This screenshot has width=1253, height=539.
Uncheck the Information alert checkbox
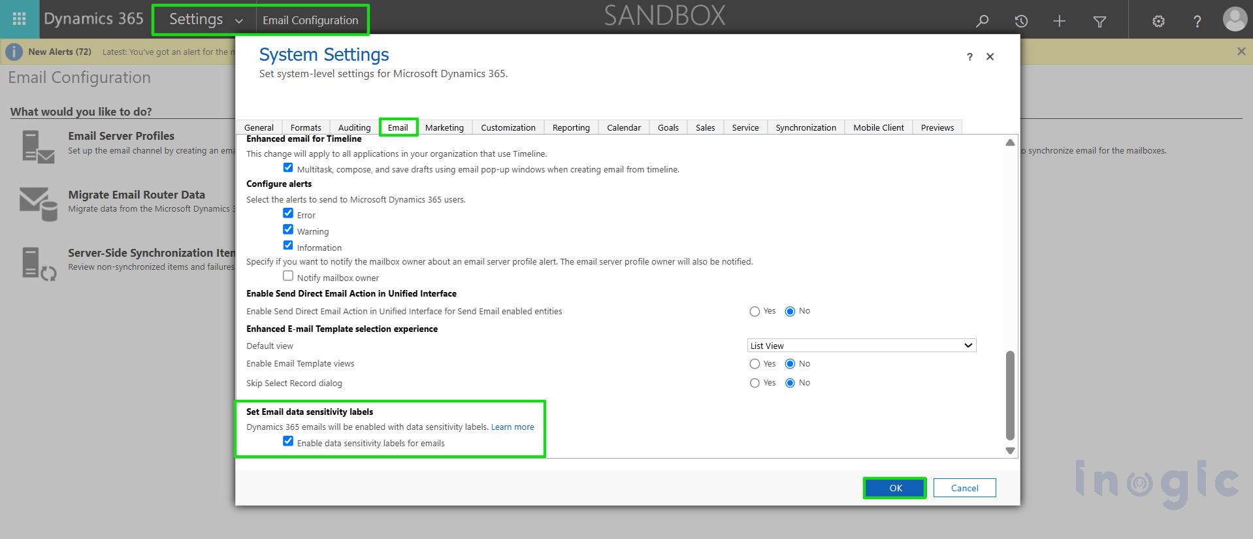[288, 246]
